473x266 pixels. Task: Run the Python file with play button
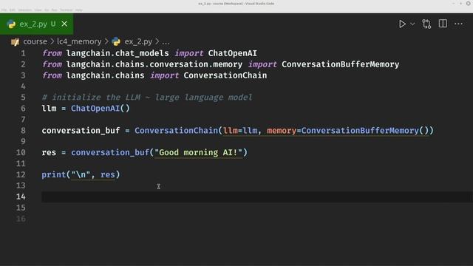pyautogui.click(x=402, y=24)
